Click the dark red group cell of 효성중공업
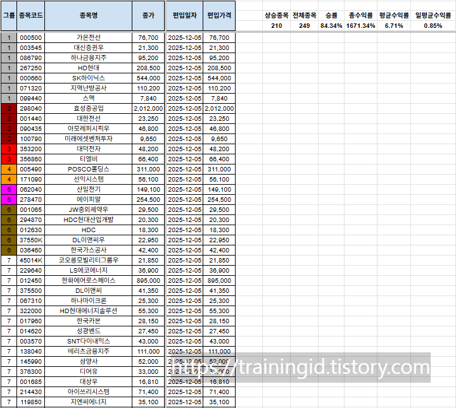The width and height of the screenshot is (456, 408). tap(9, 109)
